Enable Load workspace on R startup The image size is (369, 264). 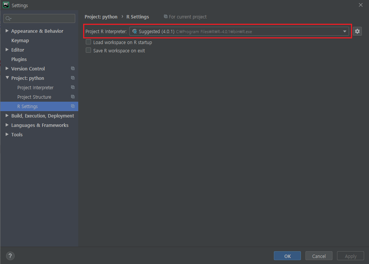88,42
